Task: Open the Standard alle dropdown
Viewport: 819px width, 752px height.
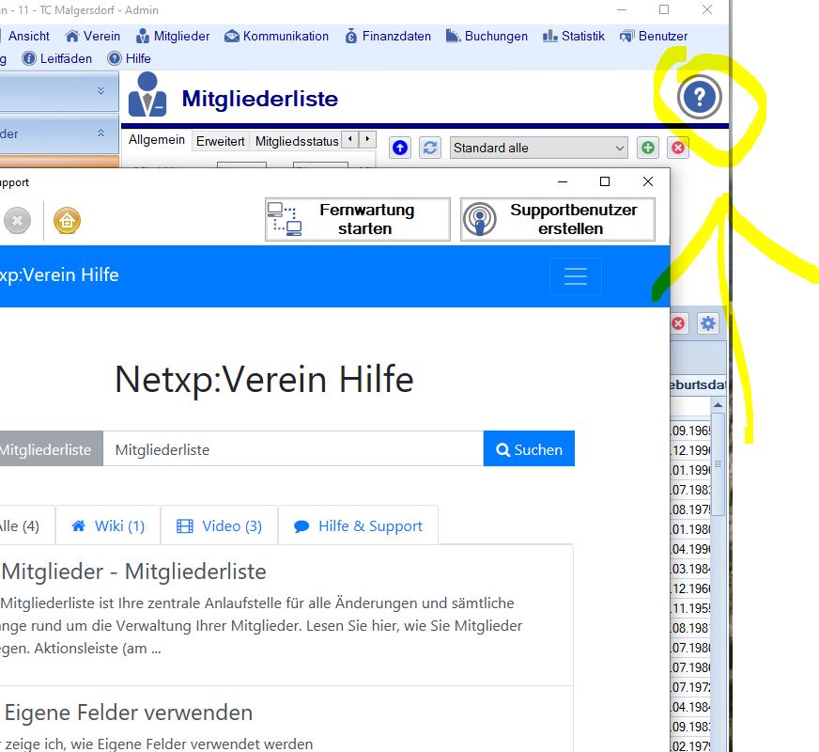Action: coord(539,148)
